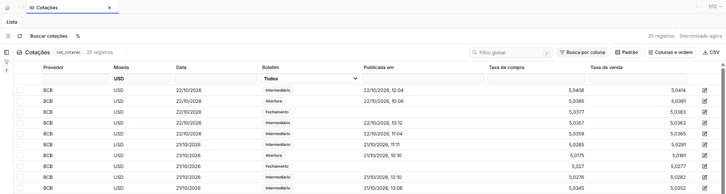
Task: Tick the checkbox of Fechamento row 5,0377
Action: pyautogui.click(x=20, y=112)
